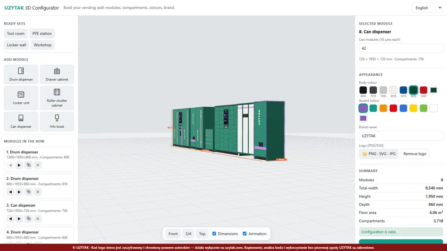Image resolution: width=447 pixels, height=251 pixels.
Task: Select the "4. Drum dispenser" module card
Action: pos(39,235)
